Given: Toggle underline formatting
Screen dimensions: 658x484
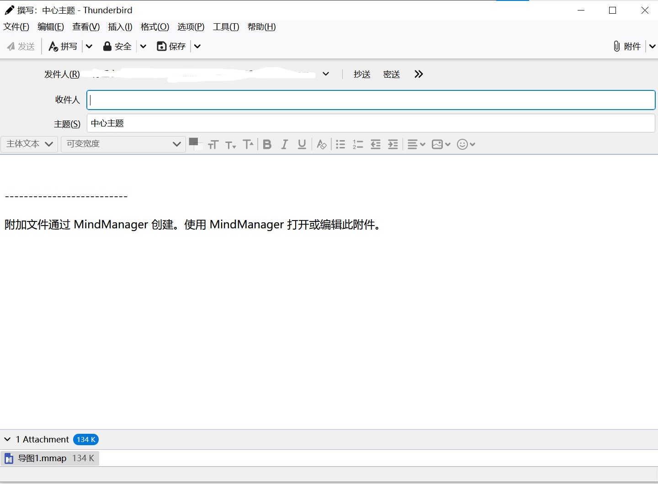Looking at the screenshot, I should (x=302, y=145).
